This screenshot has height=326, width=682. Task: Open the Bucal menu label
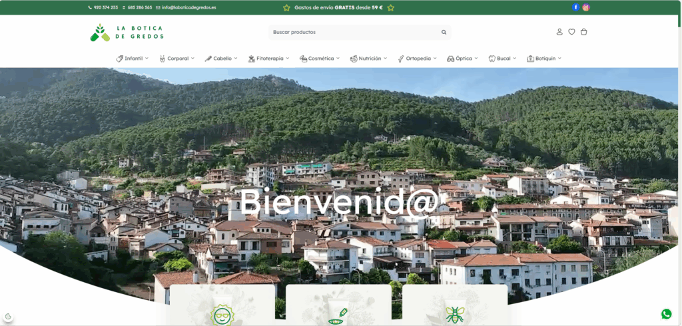504,59
